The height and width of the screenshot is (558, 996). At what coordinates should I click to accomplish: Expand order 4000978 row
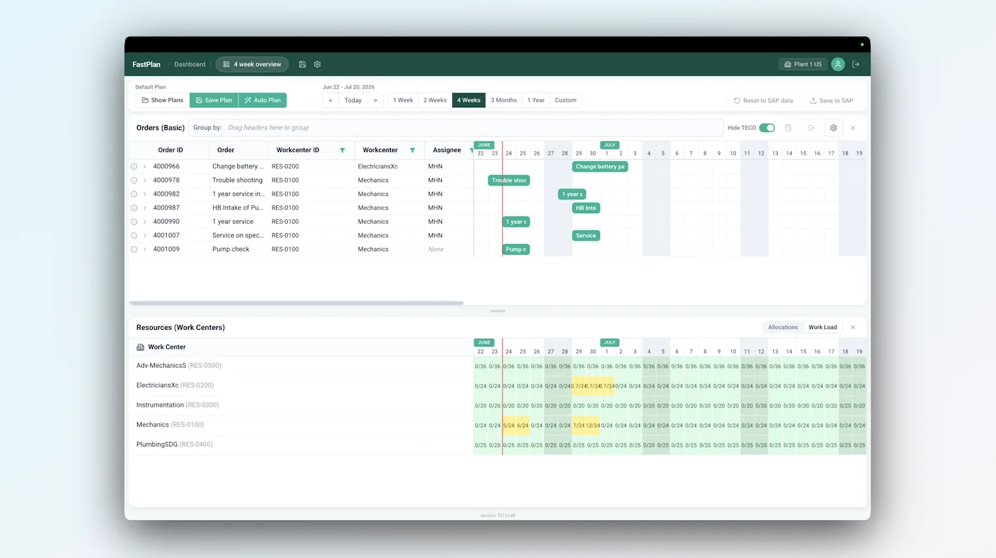145,180
